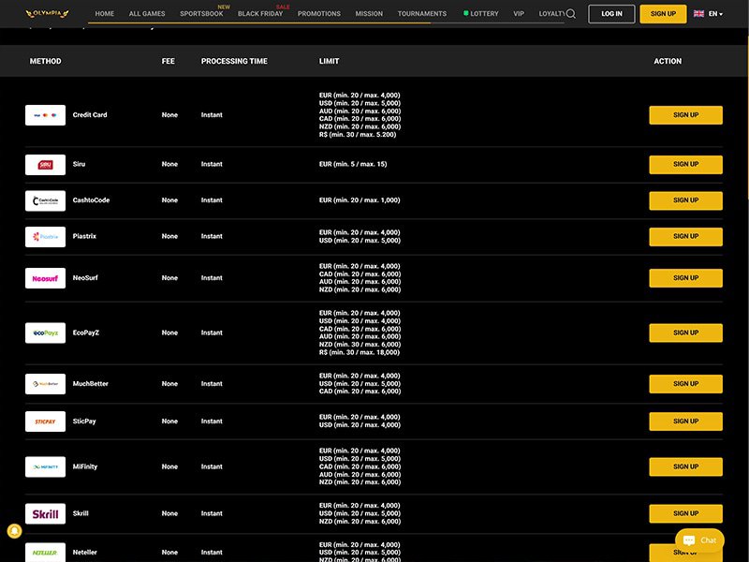
Task: Click the MiFinity payment logo
Action: tap(45, 466)
